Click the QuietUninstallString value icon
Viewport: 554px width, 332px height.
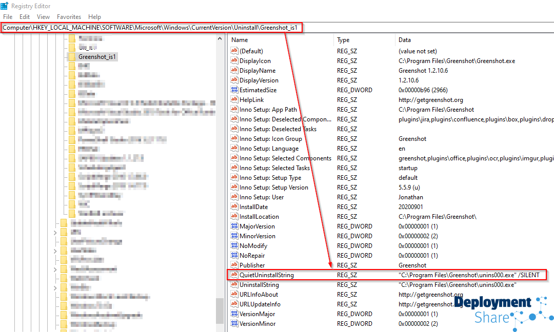point(234,275)
